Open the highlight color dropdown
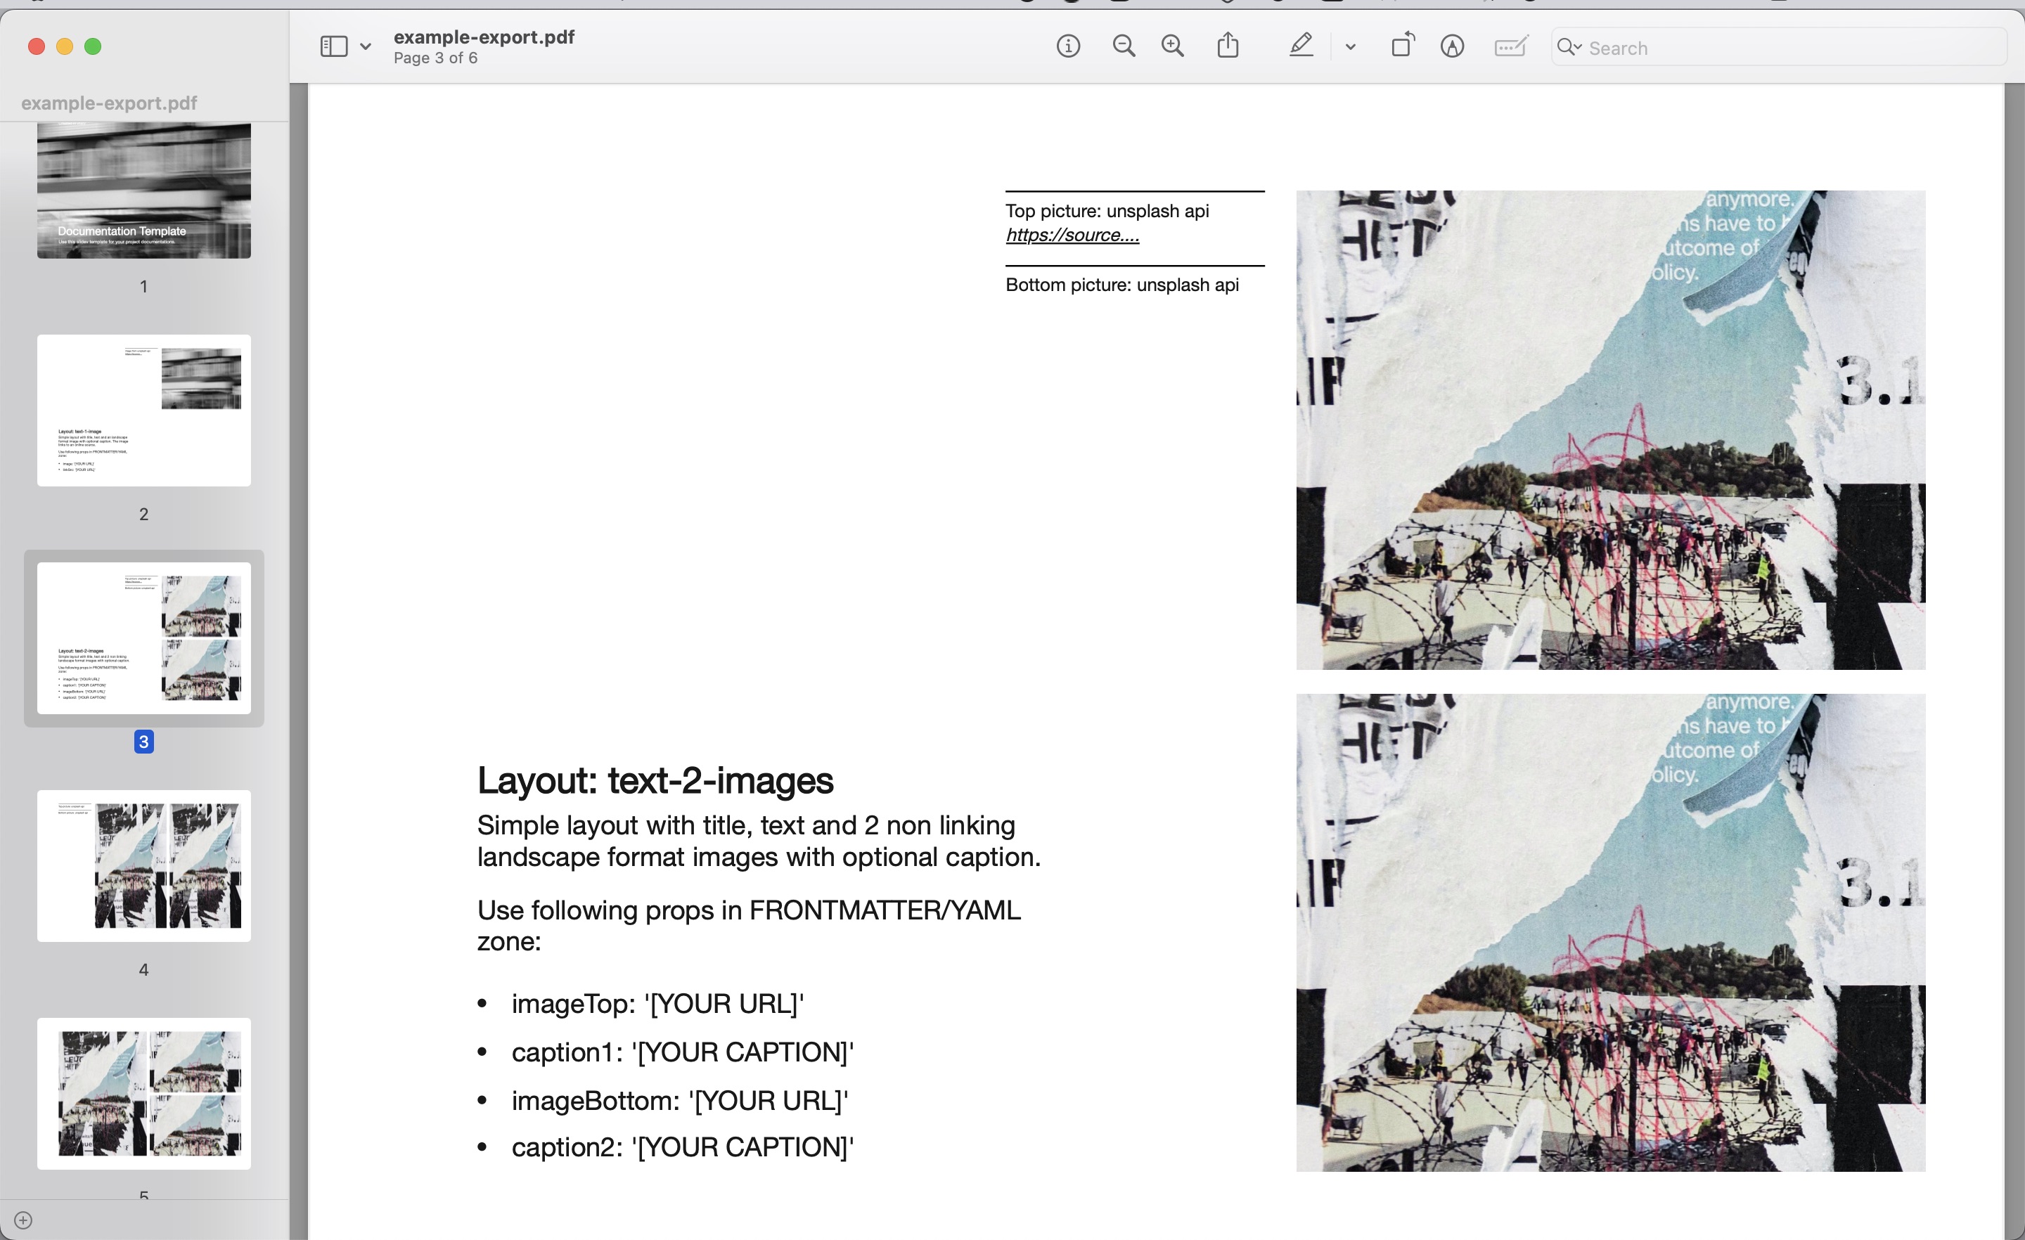The width and height of the screenshot is (2025, 1240). tap(1349, 46)
